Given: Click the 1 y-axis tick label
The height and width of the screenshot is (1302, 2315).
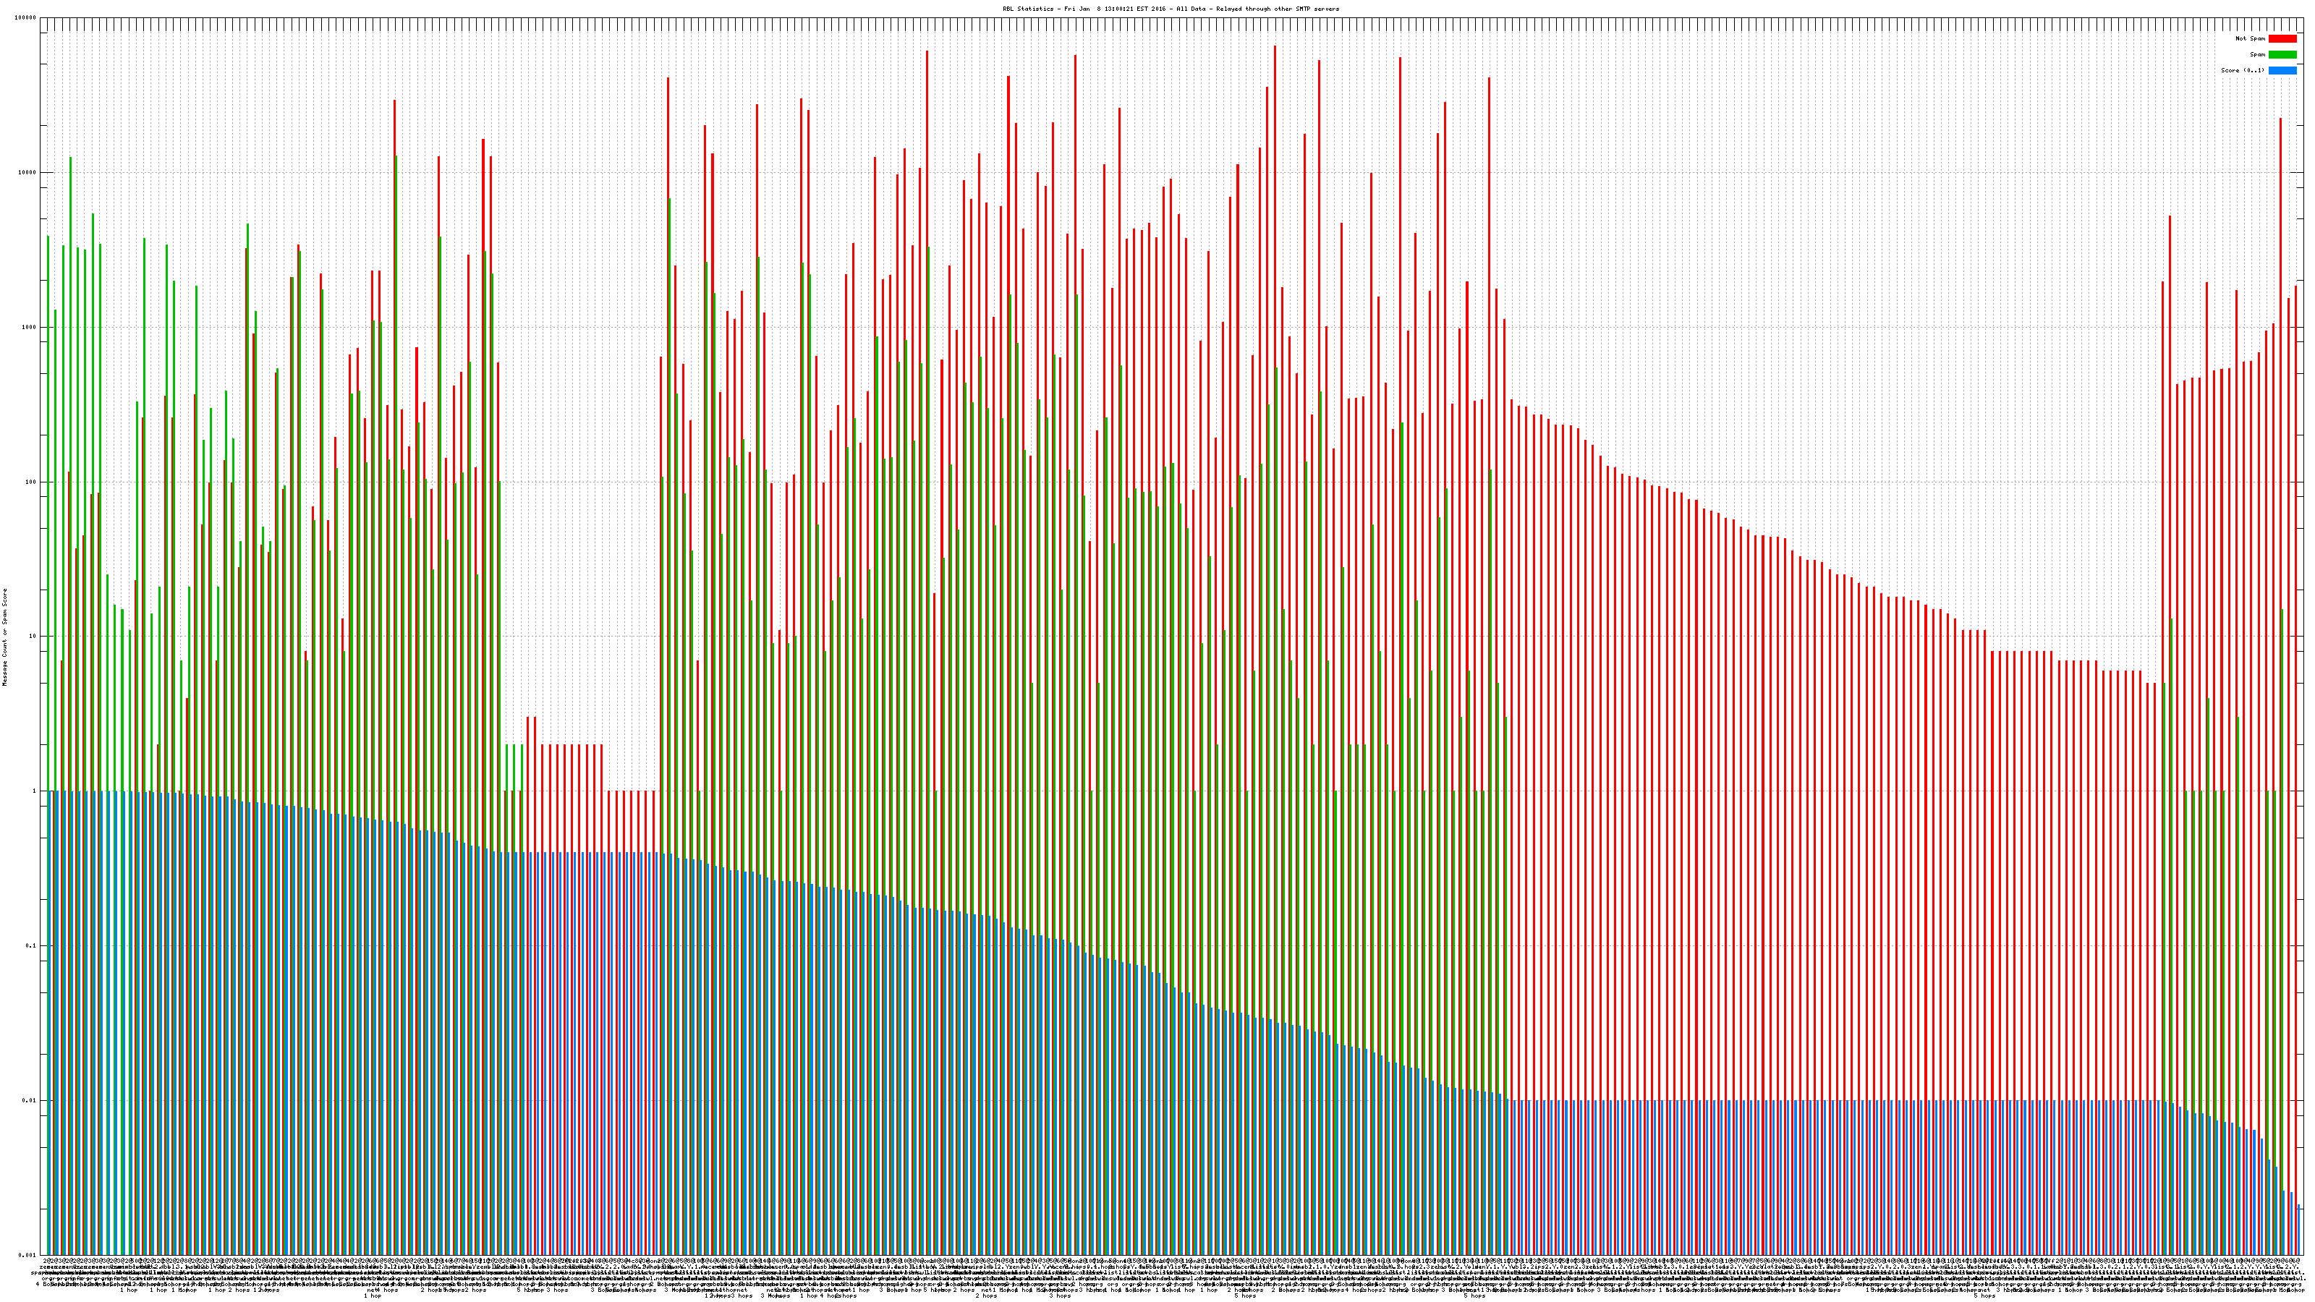Looking at the screenshot, I should tap(35, 791).
